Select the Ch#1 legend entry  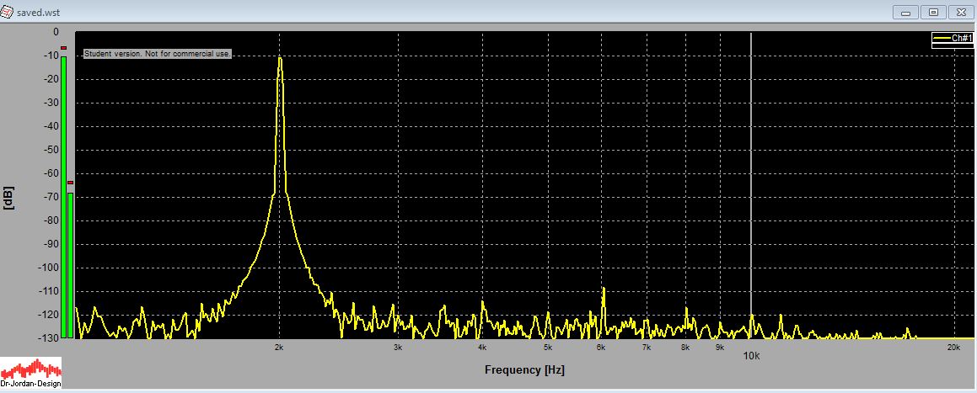point(953,39)
